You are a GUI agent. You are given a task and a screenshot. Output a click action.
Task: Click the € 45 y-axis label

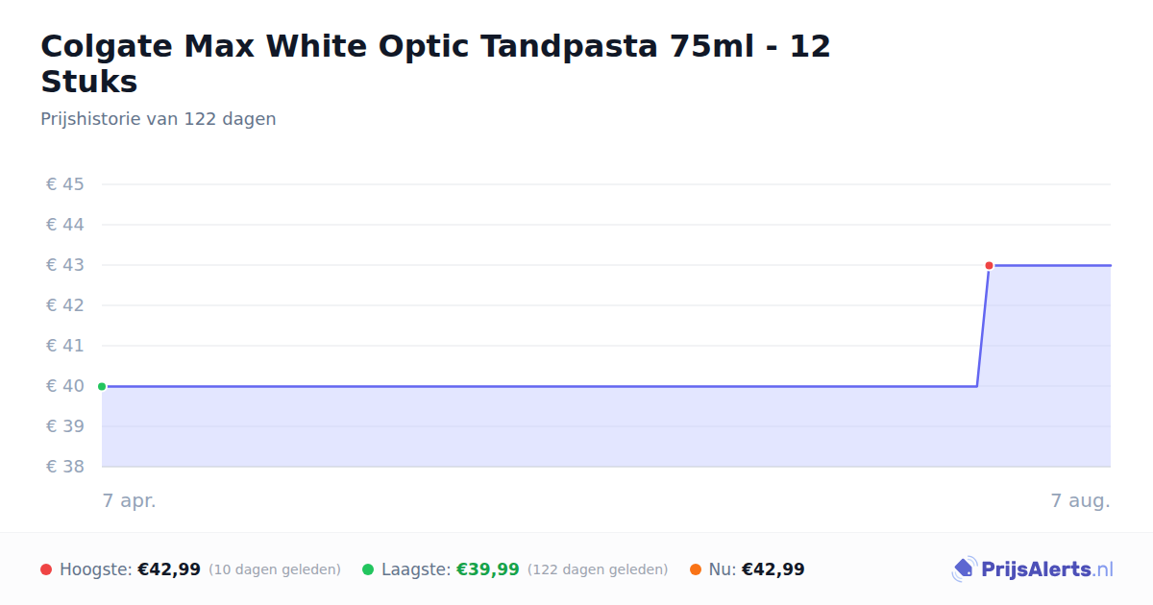[x=65, y=184]
